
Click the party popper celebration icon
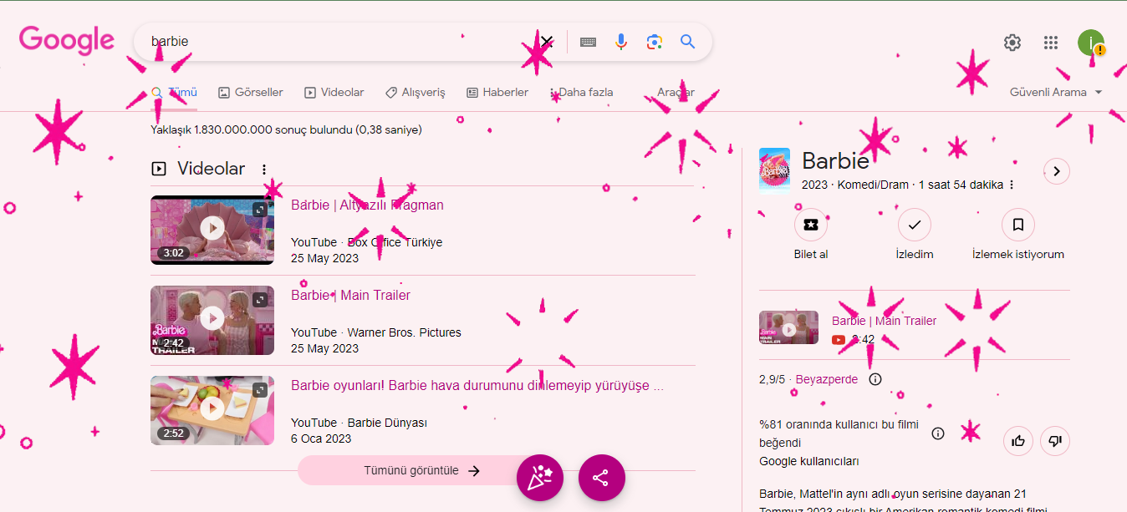539,478
